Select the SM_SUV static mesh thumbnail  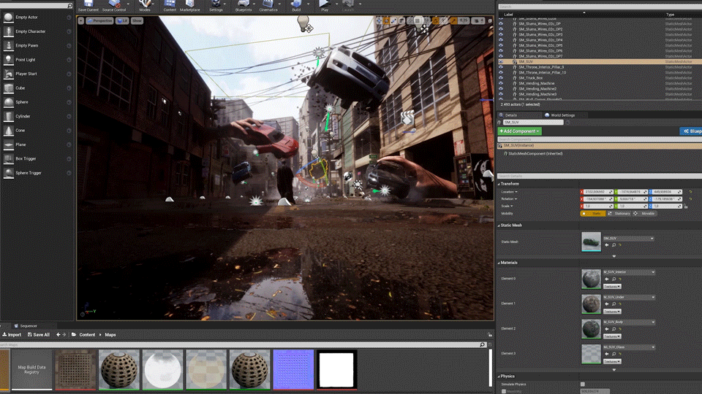point(591,242)
